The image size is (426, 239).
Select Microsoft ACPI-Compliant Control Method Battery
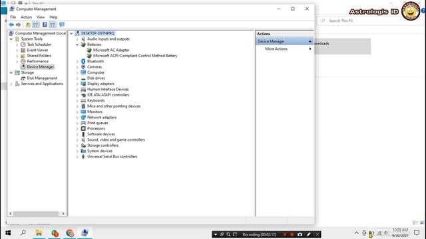pyautogui.click(x=135, y=56)
